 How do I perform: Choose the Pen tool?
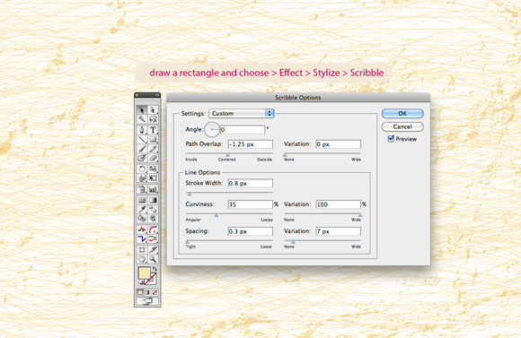(142, 130)
